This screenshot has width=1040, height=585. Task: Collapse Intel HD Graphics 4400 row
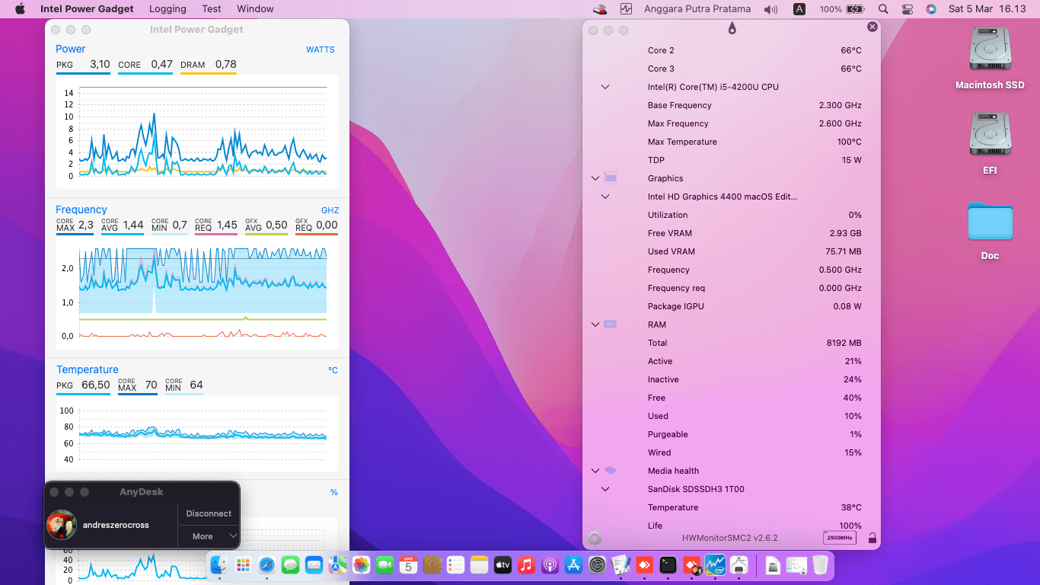pos(605,197)
